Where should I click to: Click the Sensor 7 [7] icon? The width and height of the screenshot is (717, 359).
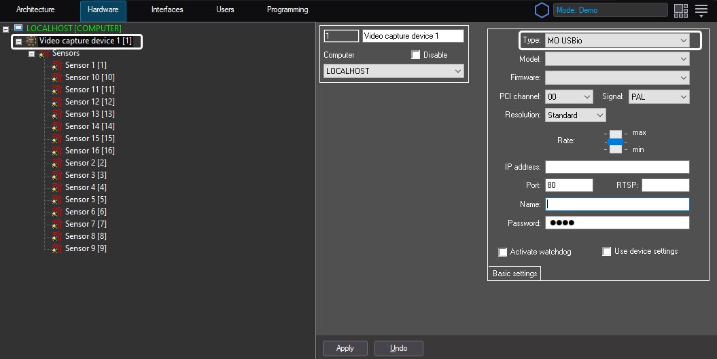pos(56,225)
